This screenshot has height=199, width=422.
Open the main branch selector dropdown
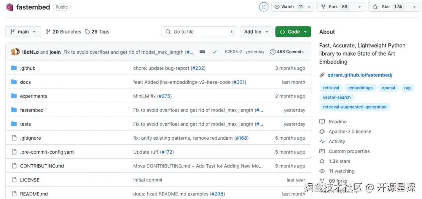[23, 32]
